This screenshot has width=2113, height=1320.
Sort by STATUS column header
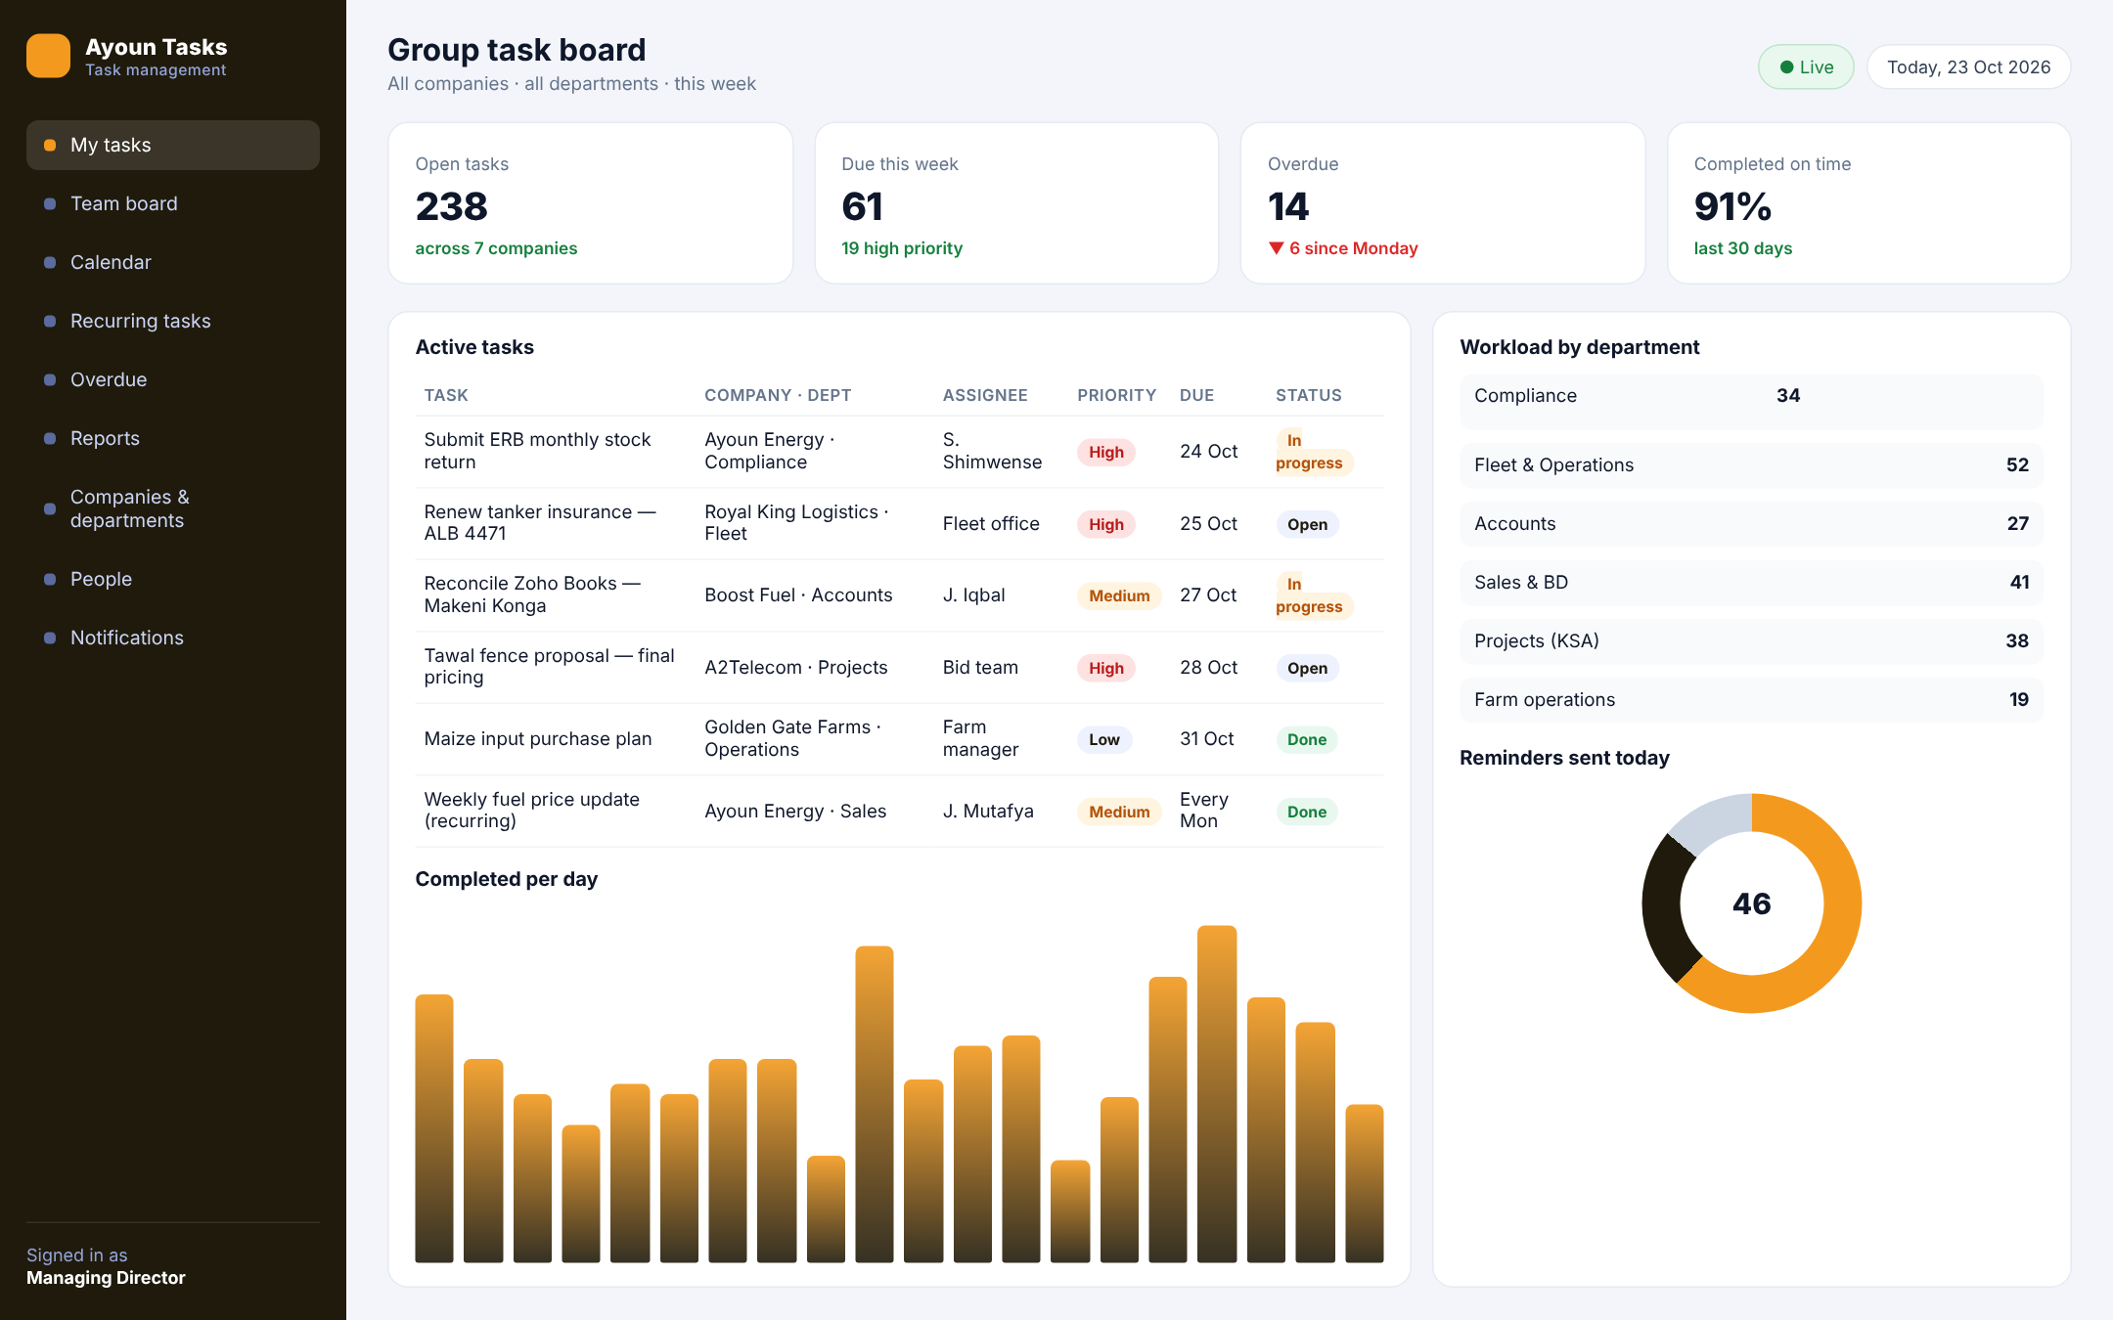pos(1308,395)
